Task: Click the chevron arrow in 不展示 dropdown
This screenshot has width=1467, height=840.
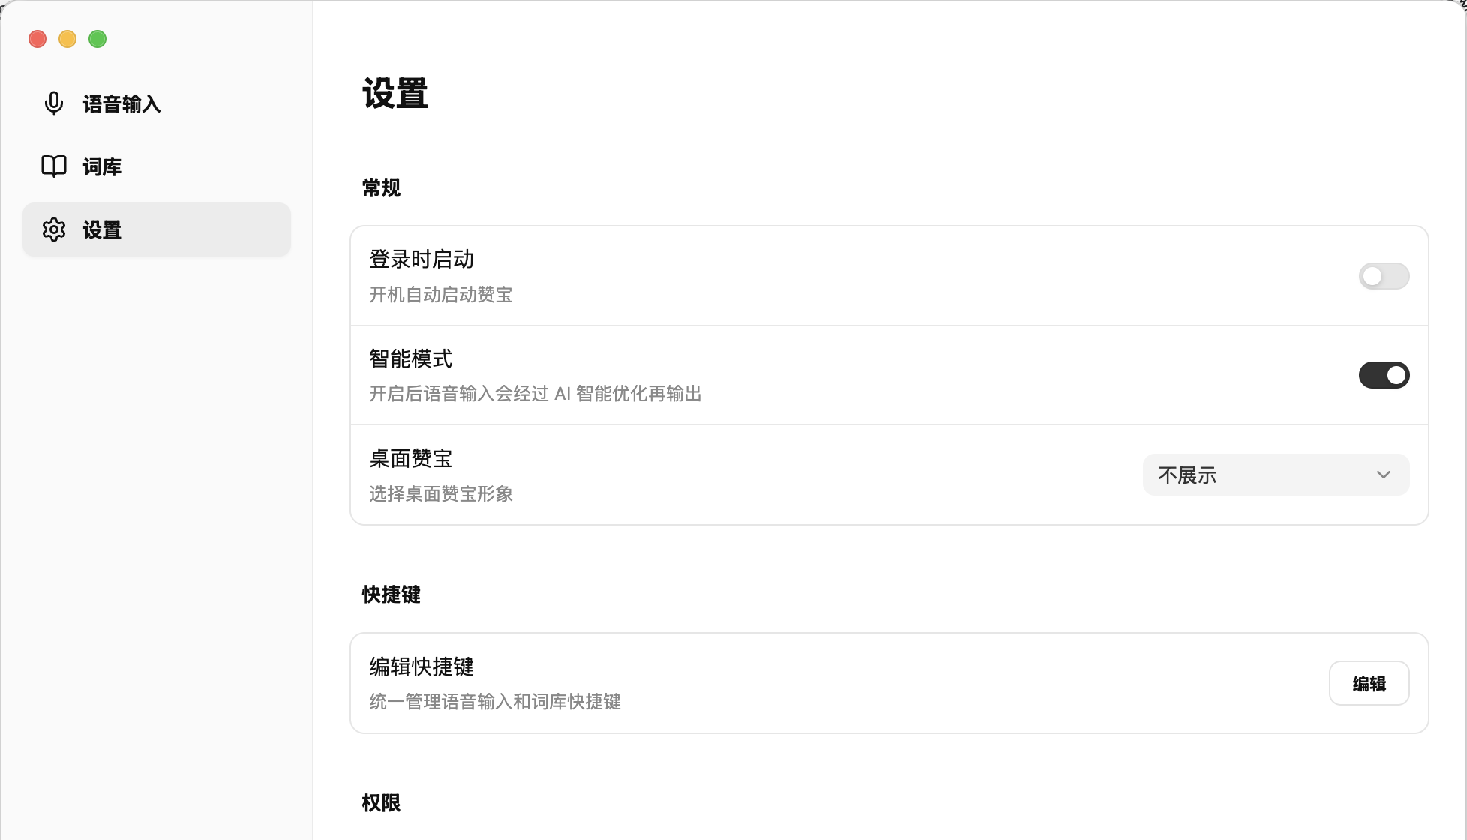Action: (1384, 475)
